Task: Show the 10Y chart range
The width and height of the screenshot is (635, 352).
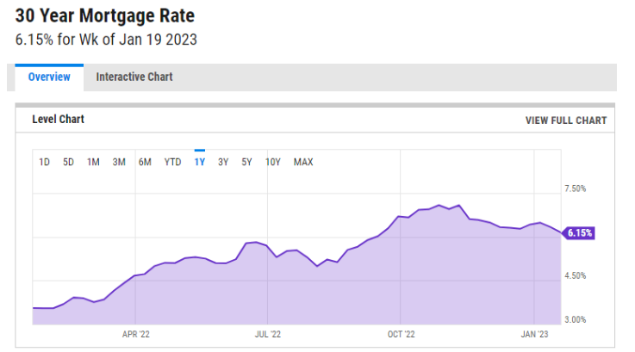Action: click(273, 162)
